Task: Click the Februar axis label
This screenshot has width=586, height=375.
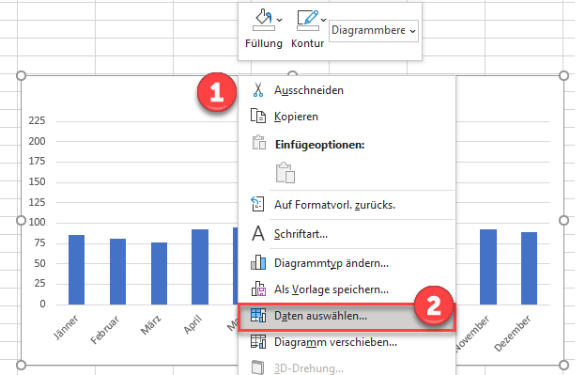Action: click(x=105, y=330)
